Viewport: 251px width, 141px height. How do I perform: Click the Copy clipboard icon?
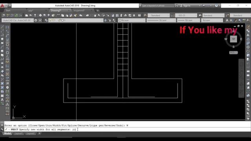[63, 15]
